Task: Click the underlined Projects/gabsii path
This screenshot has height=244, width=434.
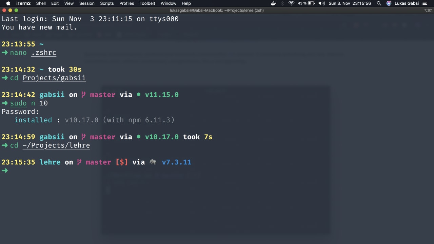Action: click(x=54, y=78)
